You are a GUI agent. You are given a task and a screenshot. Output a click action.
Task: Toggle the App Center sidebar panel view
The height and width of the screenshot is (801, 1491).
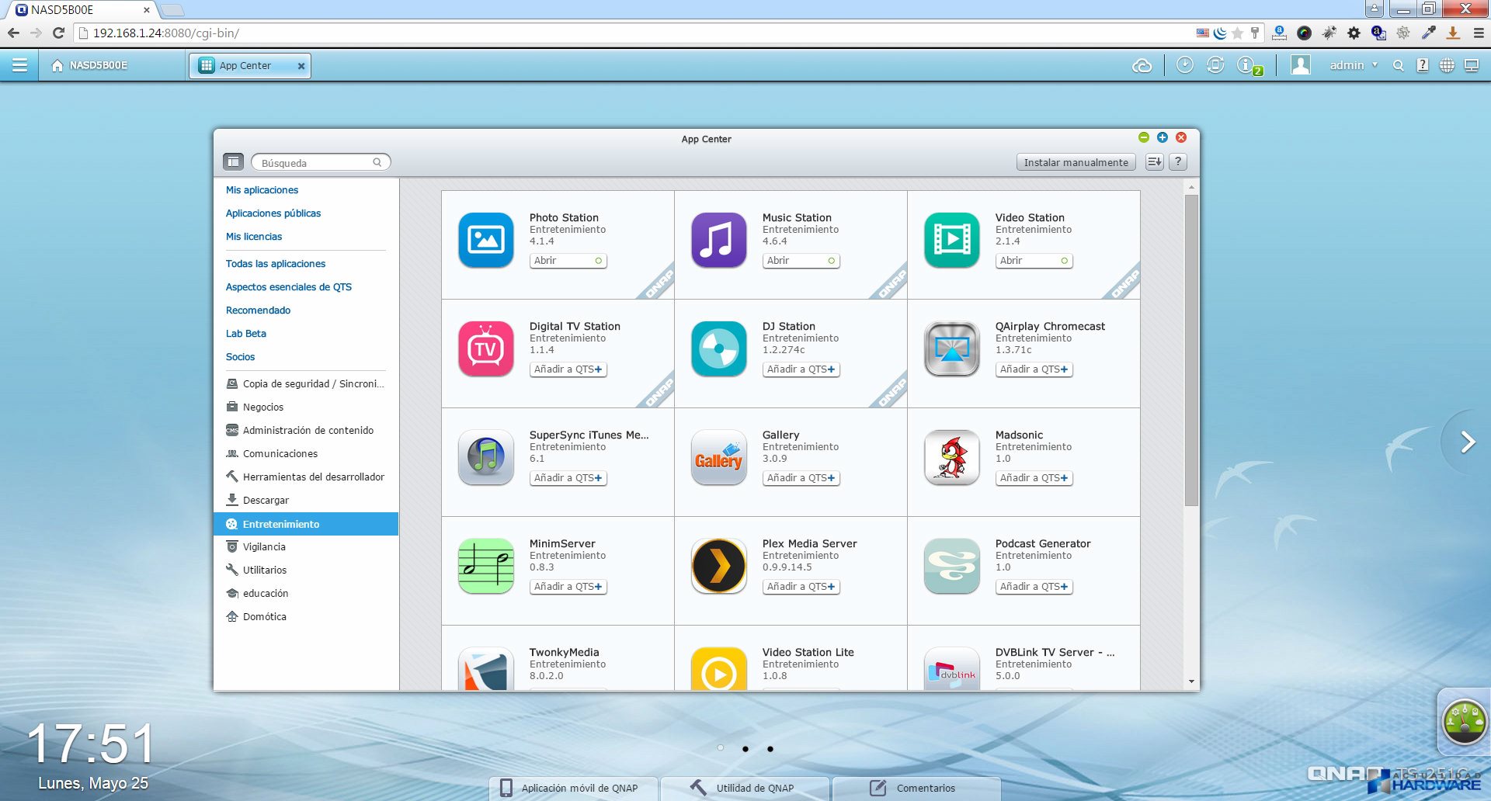coord(233,162)
